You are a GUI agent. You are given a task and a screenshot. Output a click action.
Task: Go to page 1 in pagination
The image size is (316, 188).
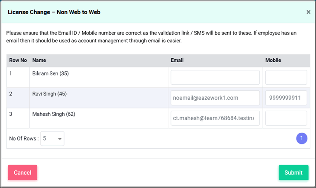(x=302, y=138)
